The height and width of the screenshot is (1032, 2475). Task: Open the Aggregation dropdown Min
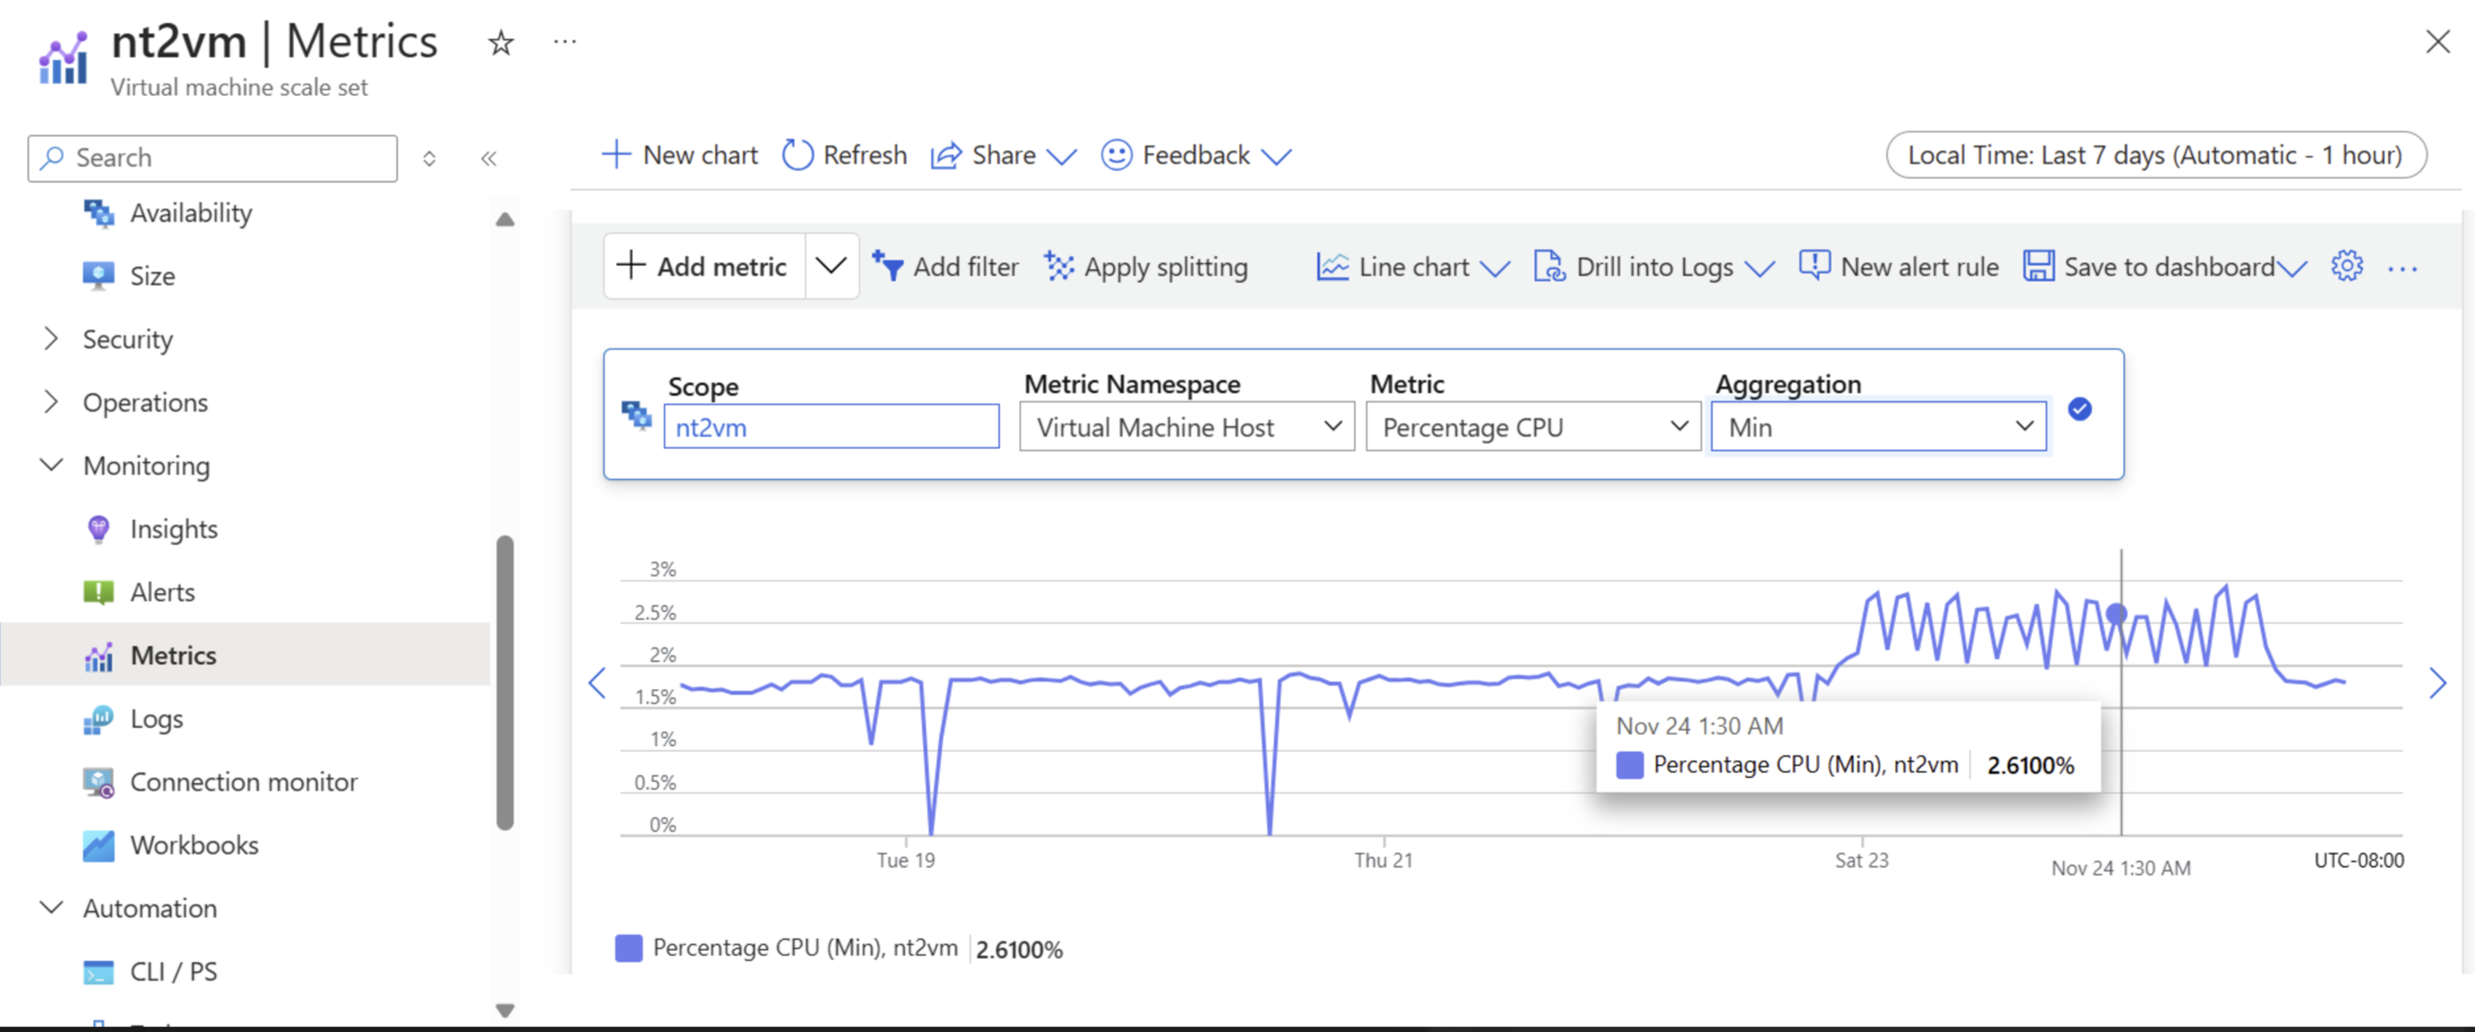1878,427
